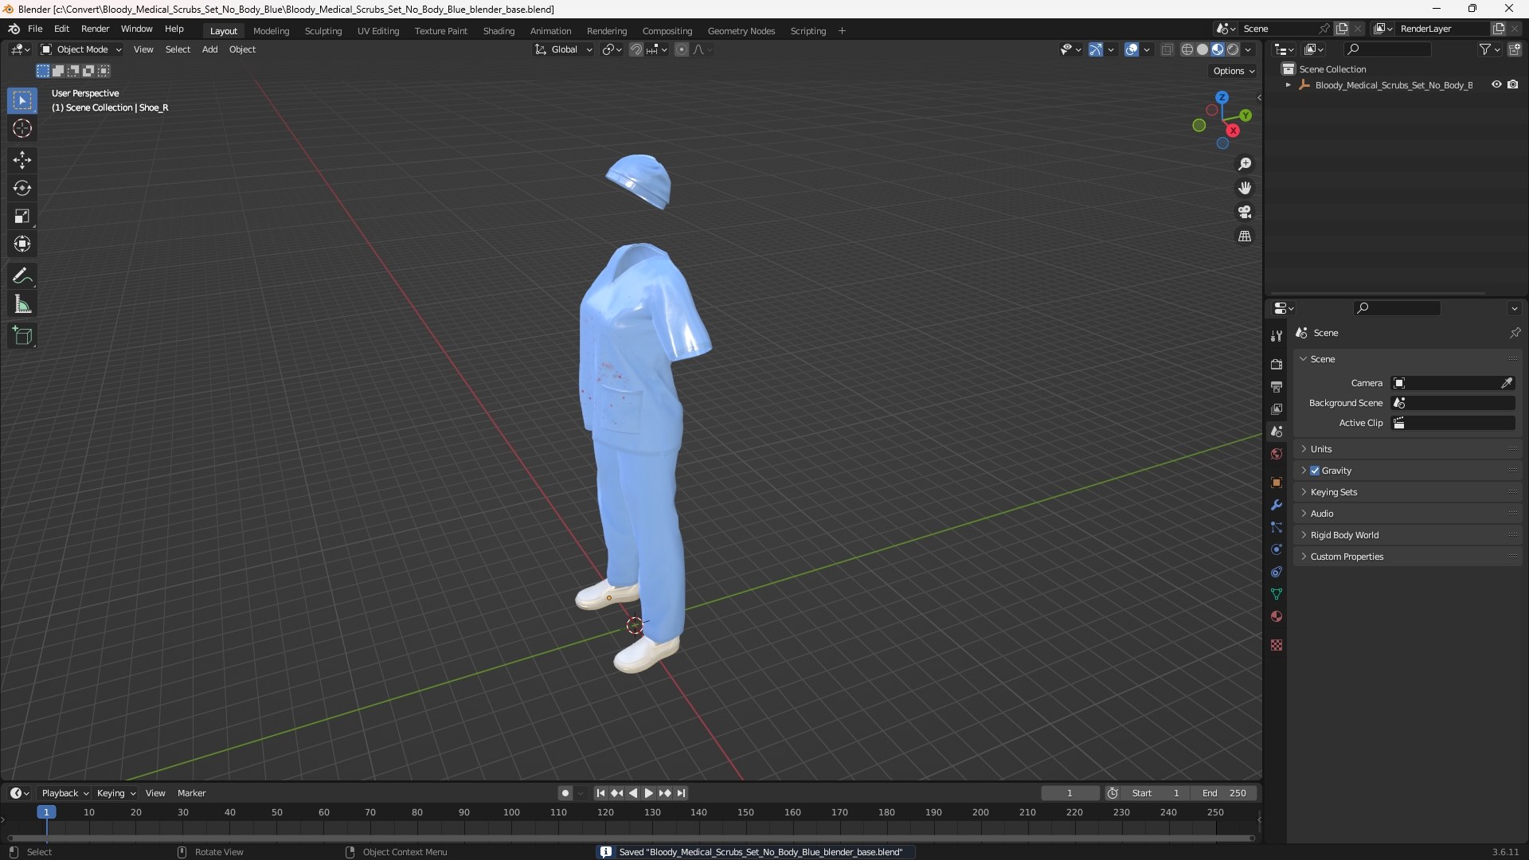Open the Object Constraints tab
1529x860 pixels.
tap(1277, 572)
